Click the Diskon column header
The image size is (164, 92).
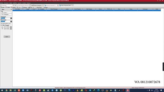pyautogui.click(x=100, y=9)
